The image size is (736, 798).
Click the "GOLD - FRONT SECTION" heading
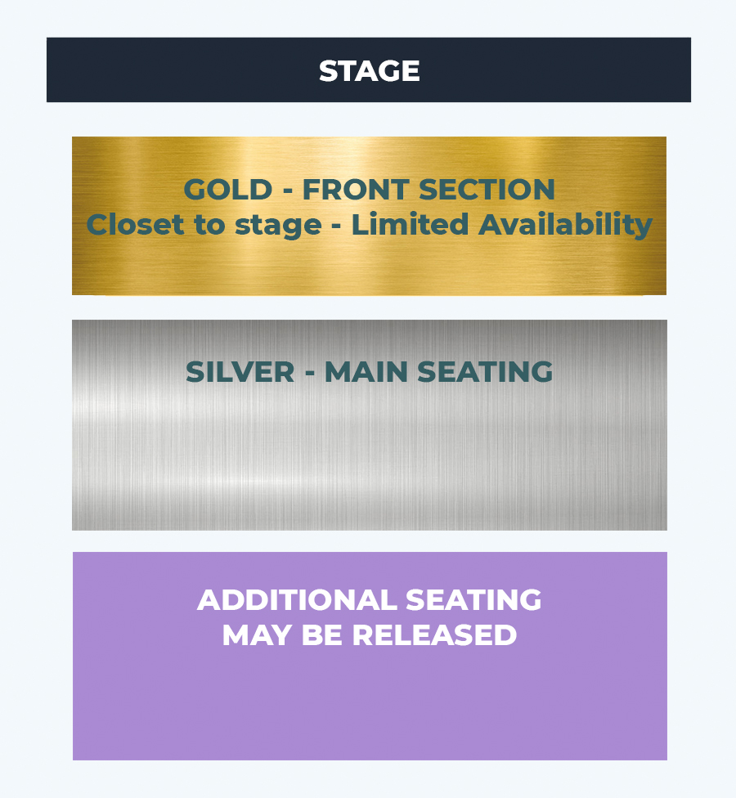point(369,190)
